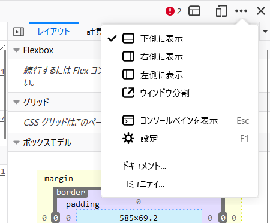Image resolution: width=270 pixels, height=223 pixels.
Task: Collapse the グリッド section
Action: coord(16,102)
